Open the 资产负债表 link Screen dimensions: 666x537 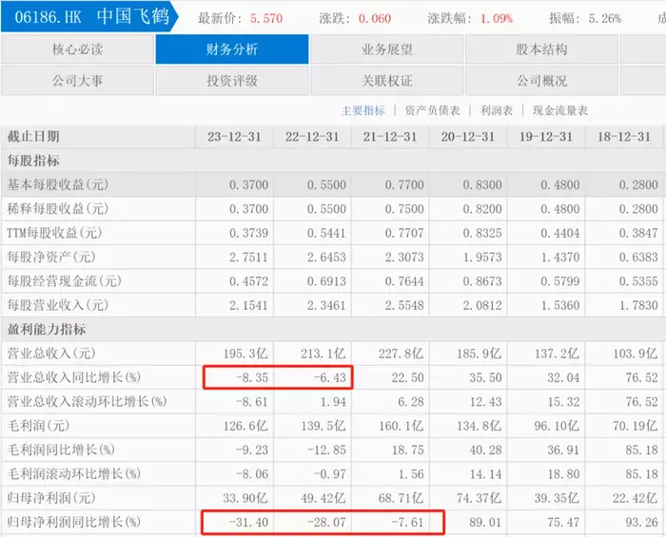[x=432, y=110]
